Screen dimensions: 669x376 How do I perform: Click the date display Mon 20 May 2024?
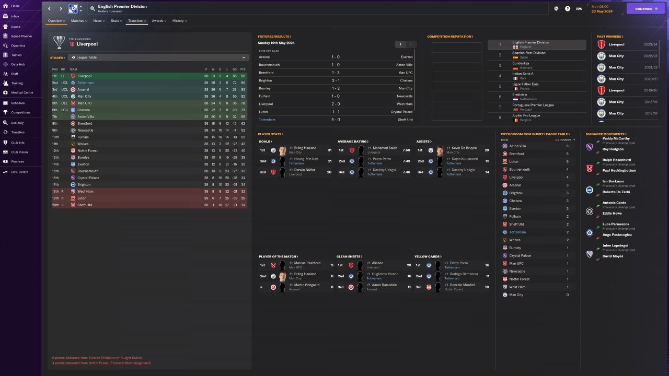coord(602,9)
